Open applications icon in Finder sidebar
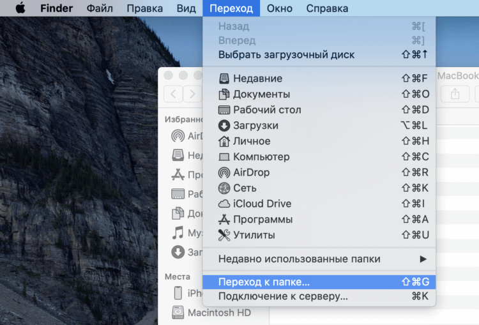479x325 pixels. pyautogui.click(x=178, y=174)
